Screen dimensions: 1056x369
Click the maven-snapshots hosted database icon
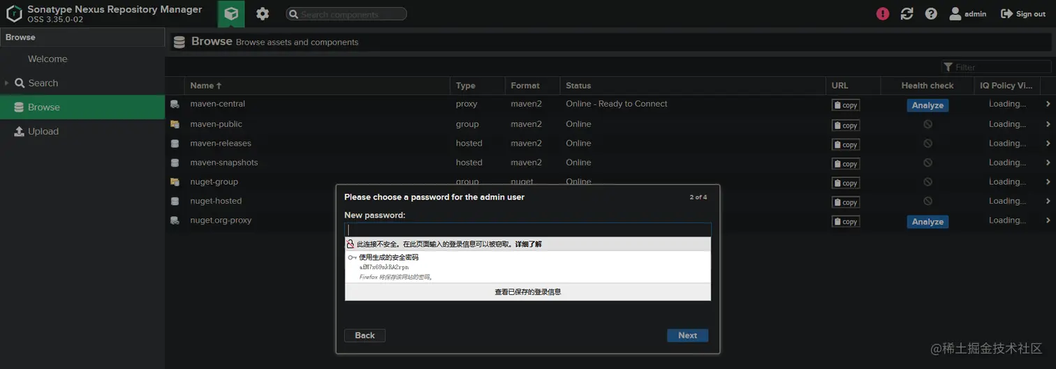(x=175, y=163)
